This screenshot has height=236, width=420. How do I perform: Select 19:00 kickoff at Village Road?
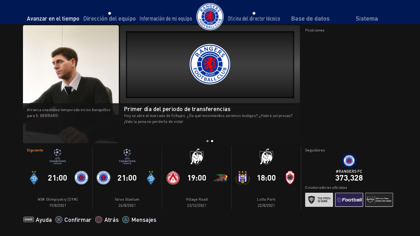click(x=197, y=178)
